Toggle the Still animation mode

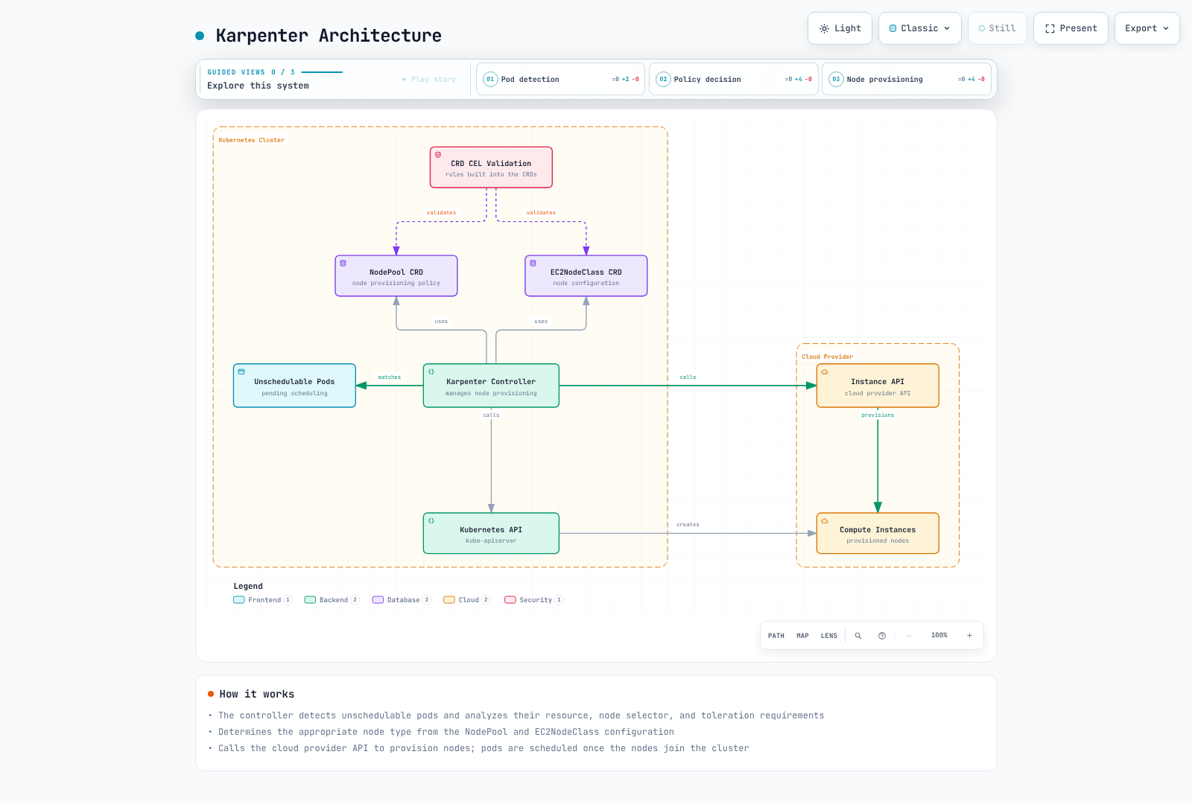998,28
